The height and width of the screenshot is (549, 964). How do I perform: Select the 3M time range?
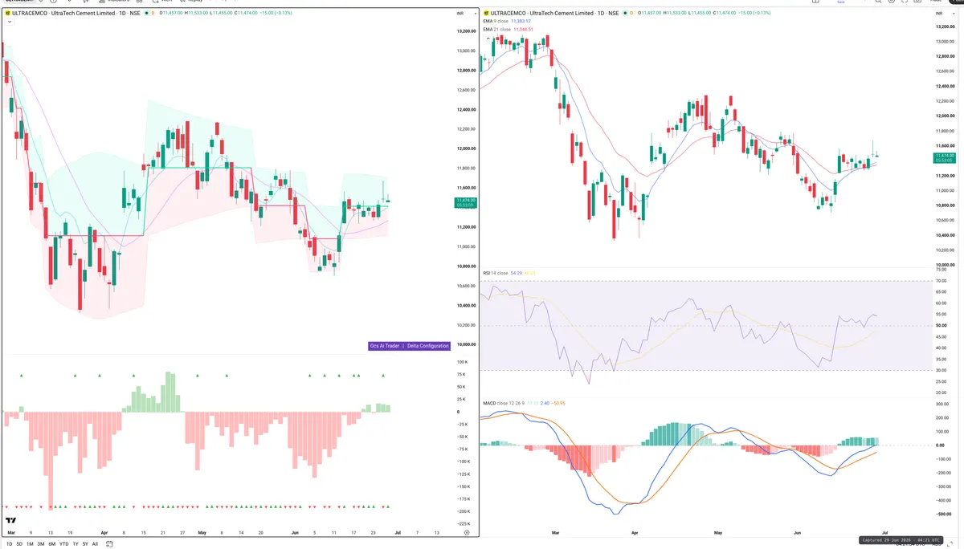(x=41, y=543)
